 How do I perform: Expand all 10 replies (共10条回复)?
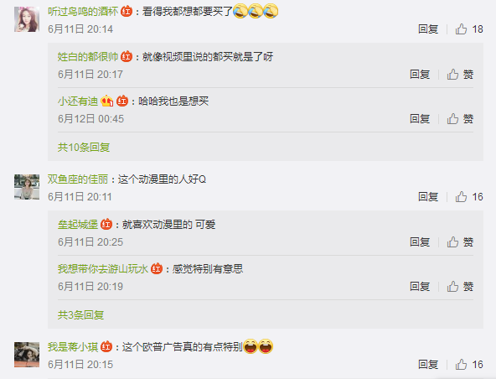coord(84,148)
